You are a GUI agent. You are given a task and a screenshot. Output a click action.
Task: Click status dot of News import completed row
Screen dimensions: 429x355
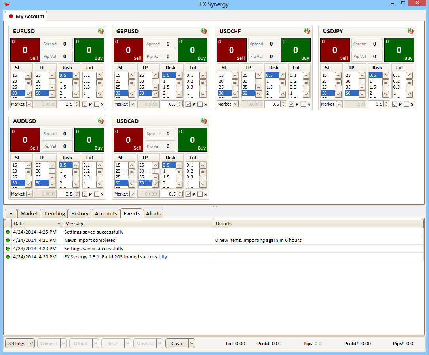(x=8, y=240)
